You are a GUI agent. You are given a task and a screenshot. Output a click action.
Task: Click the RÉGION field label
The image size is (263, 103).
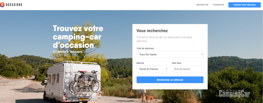pos(140,63)
